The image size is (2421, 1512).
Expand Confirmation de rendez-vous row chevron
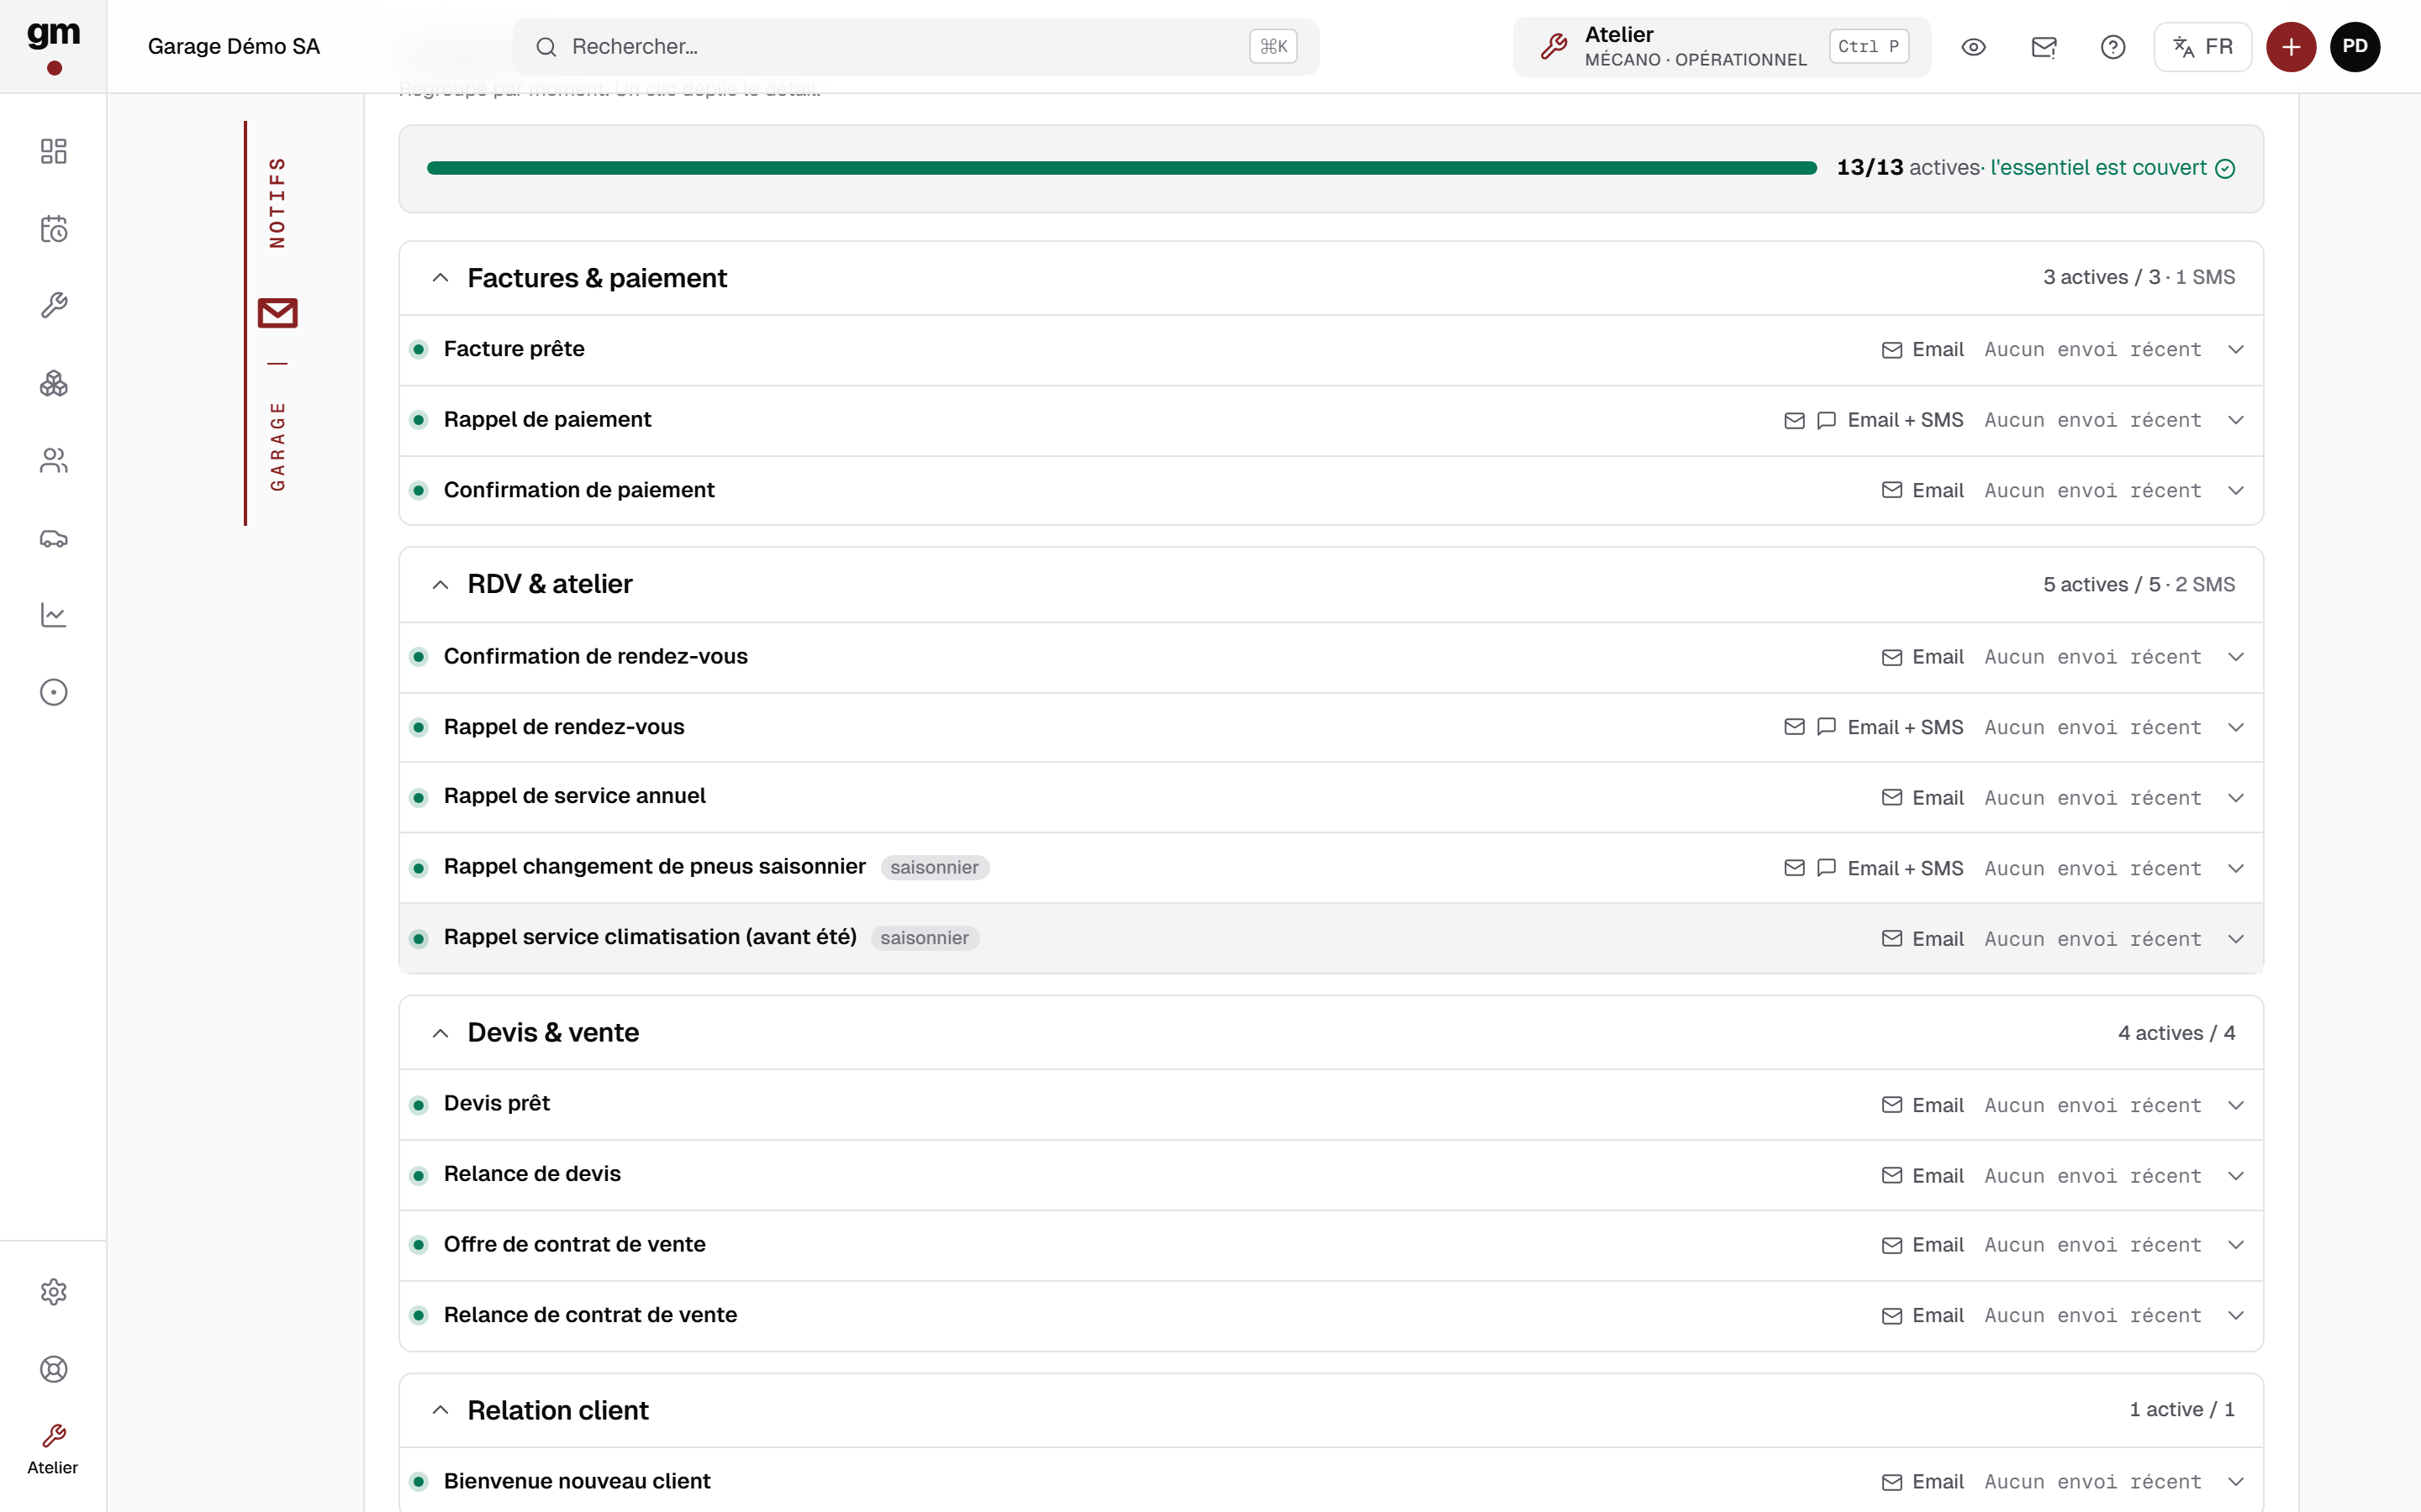(x=2236, y=657)
